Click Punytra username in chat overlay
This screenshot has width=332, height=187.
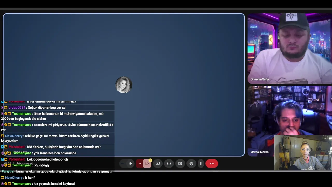coord(8,172)
